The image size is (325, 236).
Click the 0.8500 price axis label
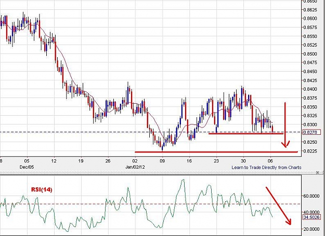[x=310, y=54]
